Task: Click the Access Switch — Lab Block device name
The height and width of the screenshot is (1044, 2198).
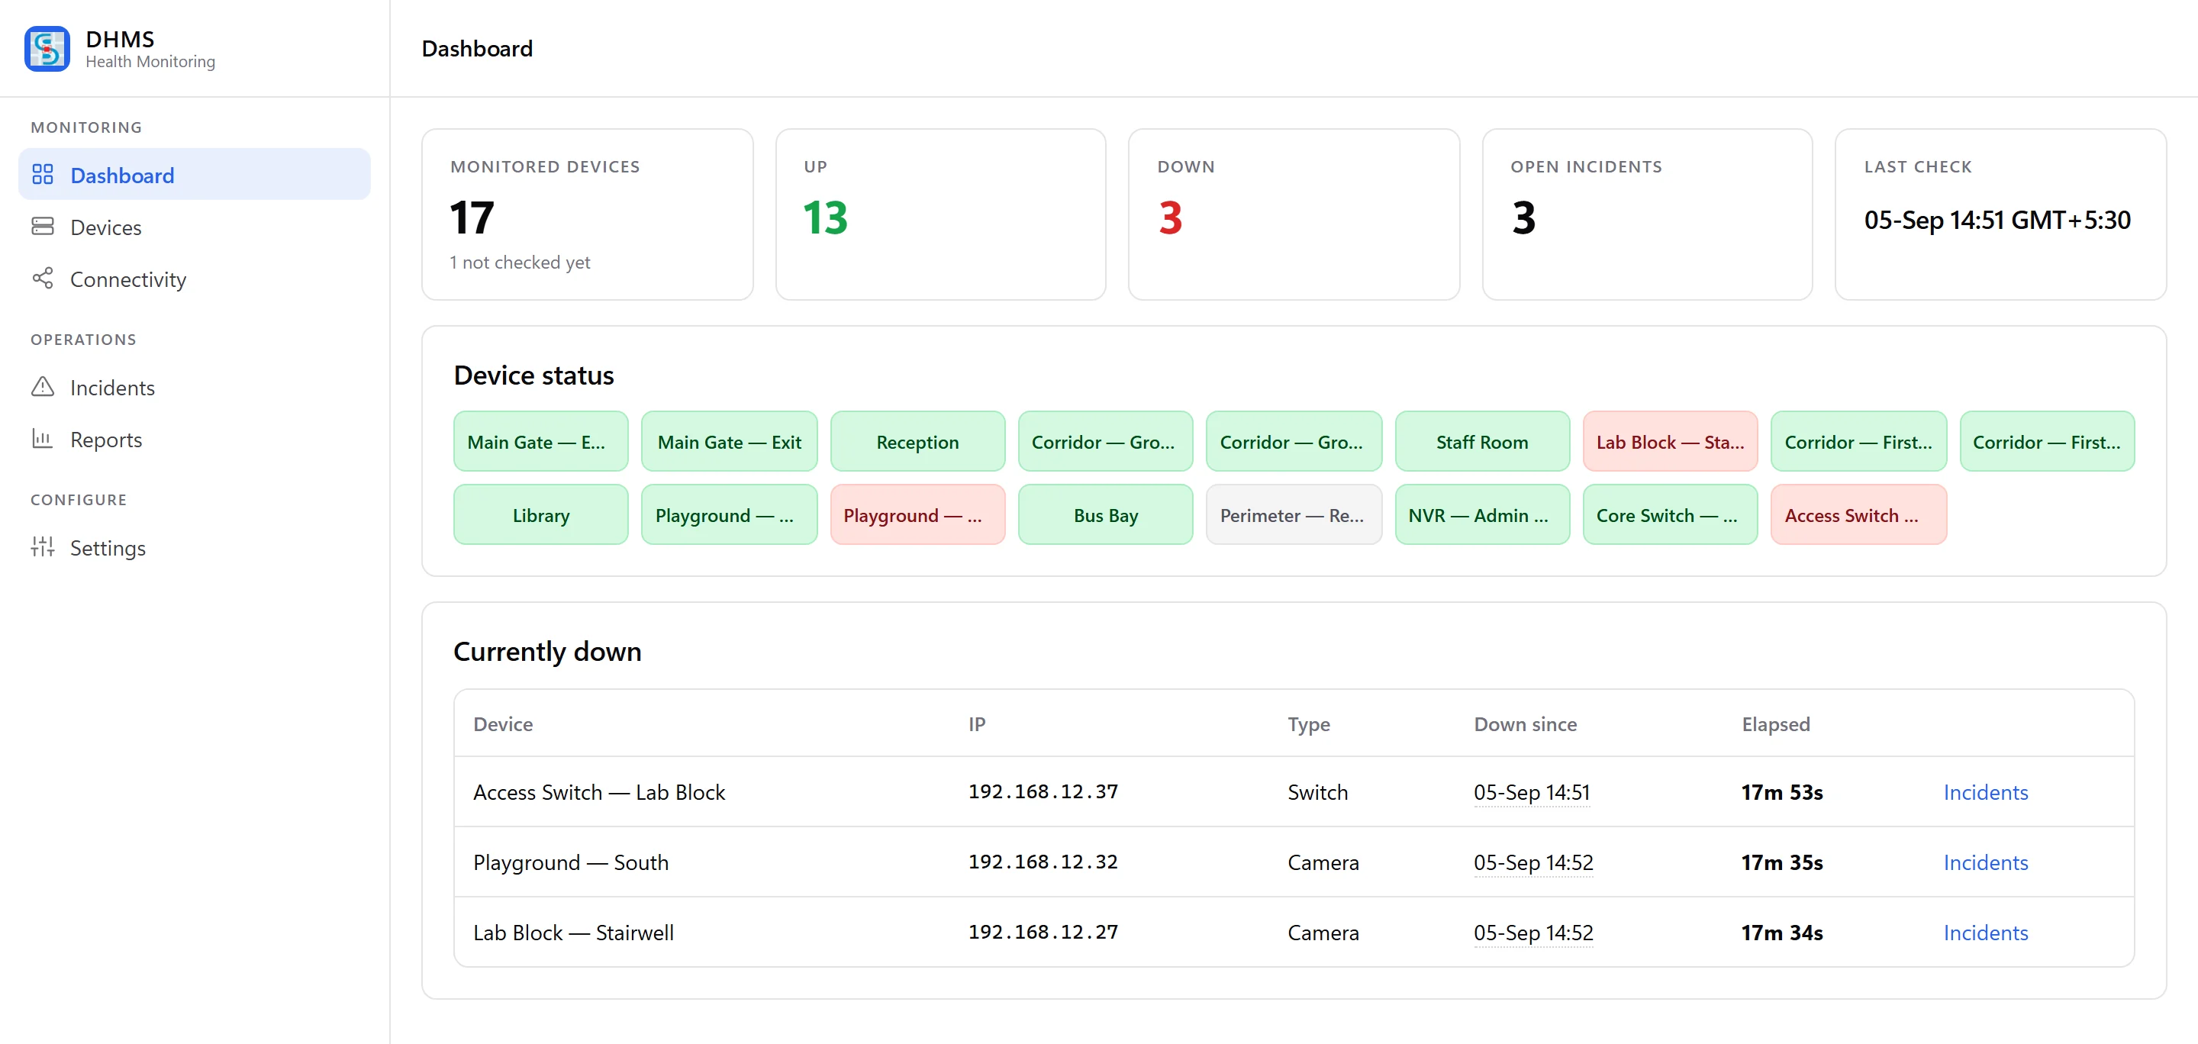Action: [x=599, y=792]
